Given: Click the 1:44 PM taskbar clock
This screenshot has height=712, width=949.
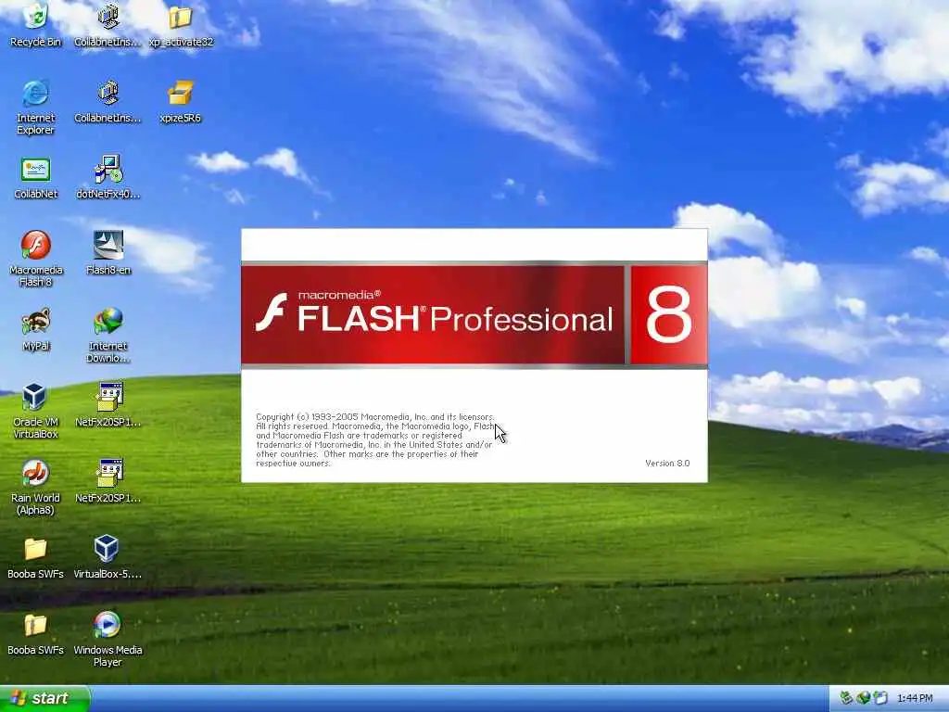Looking at the screenshot, I should point(915,698).
